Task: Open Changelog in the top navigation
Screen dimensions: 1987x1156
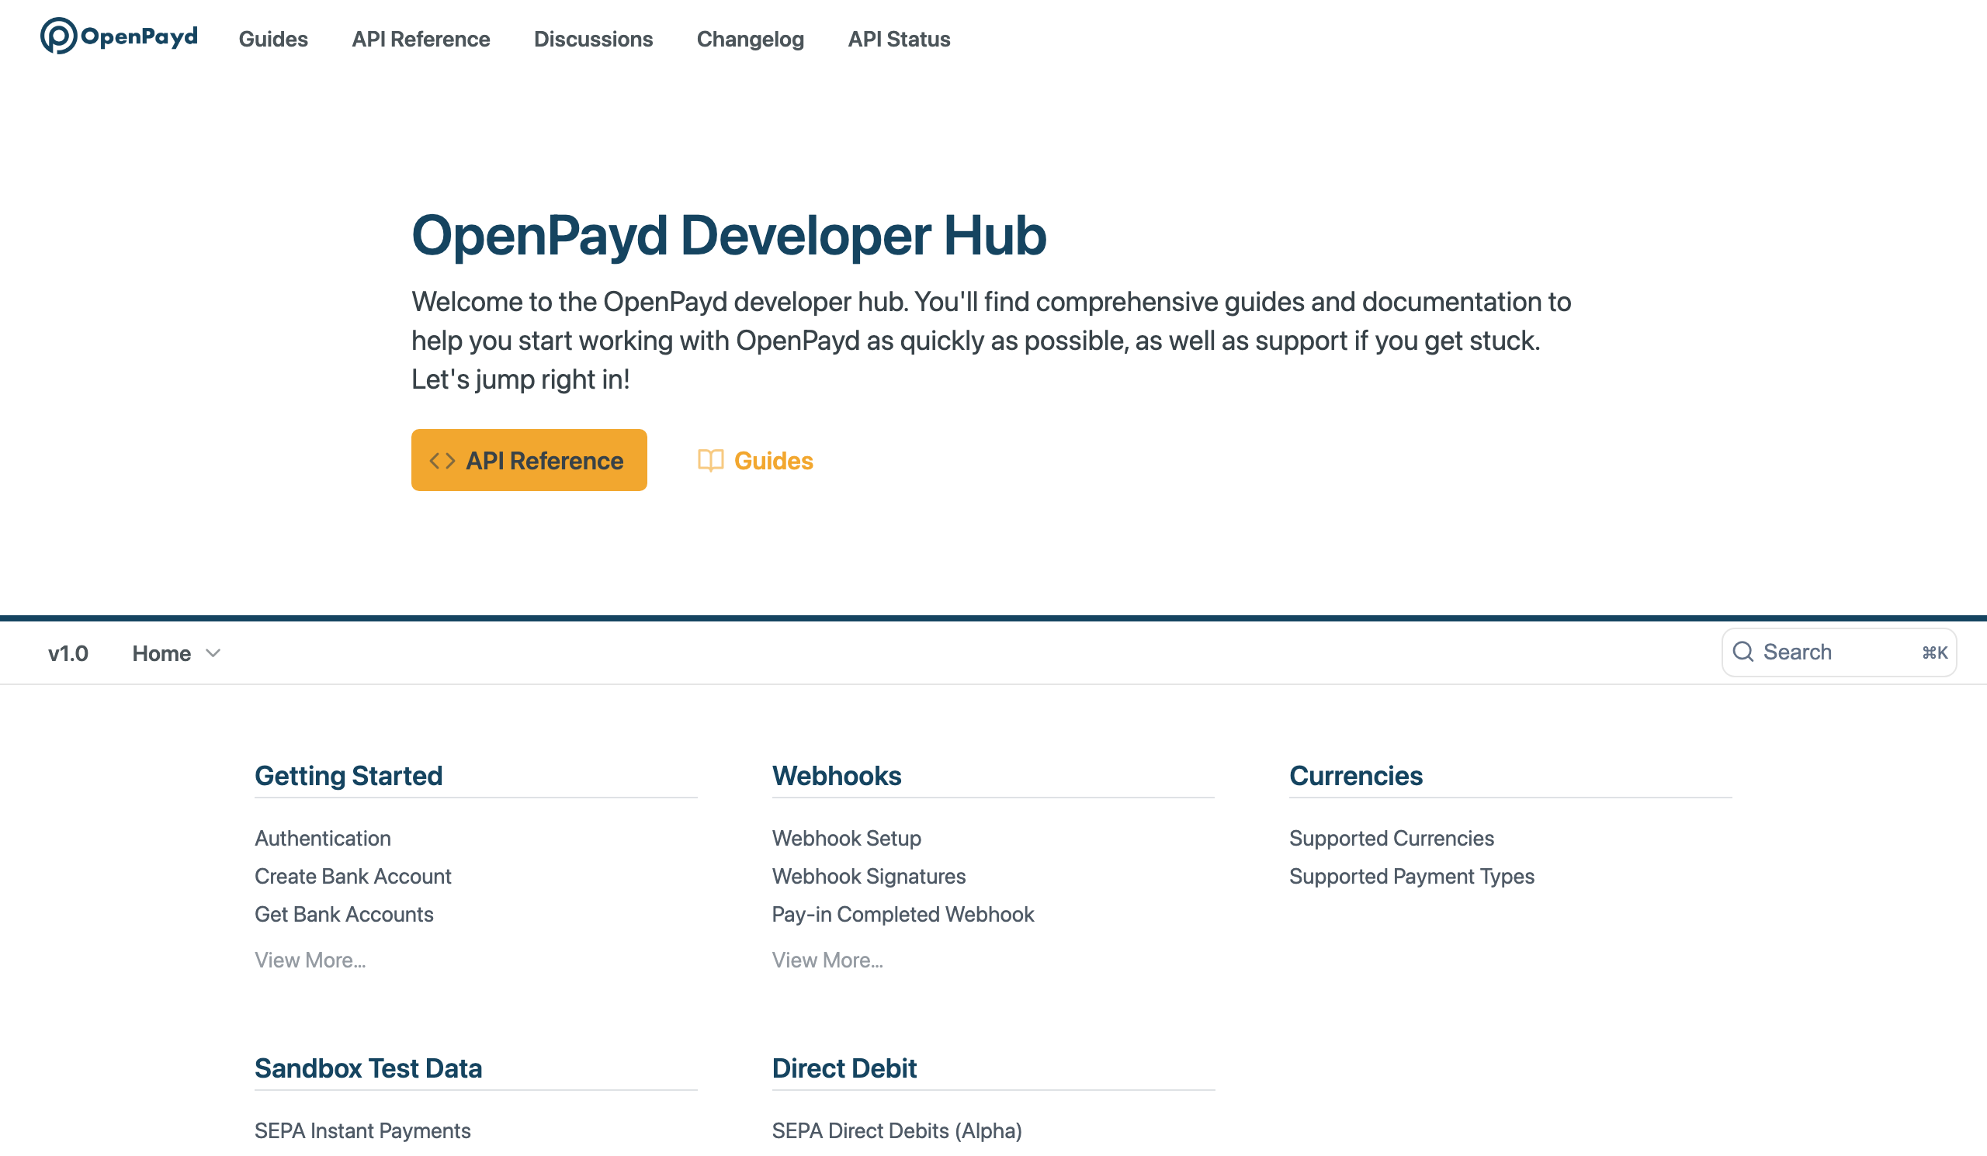Action: (x=751, y=40)
